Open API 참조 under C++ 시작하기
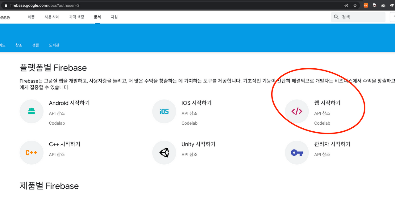The width and height of the screenshot is (395, 200). (x=57, y=155)
